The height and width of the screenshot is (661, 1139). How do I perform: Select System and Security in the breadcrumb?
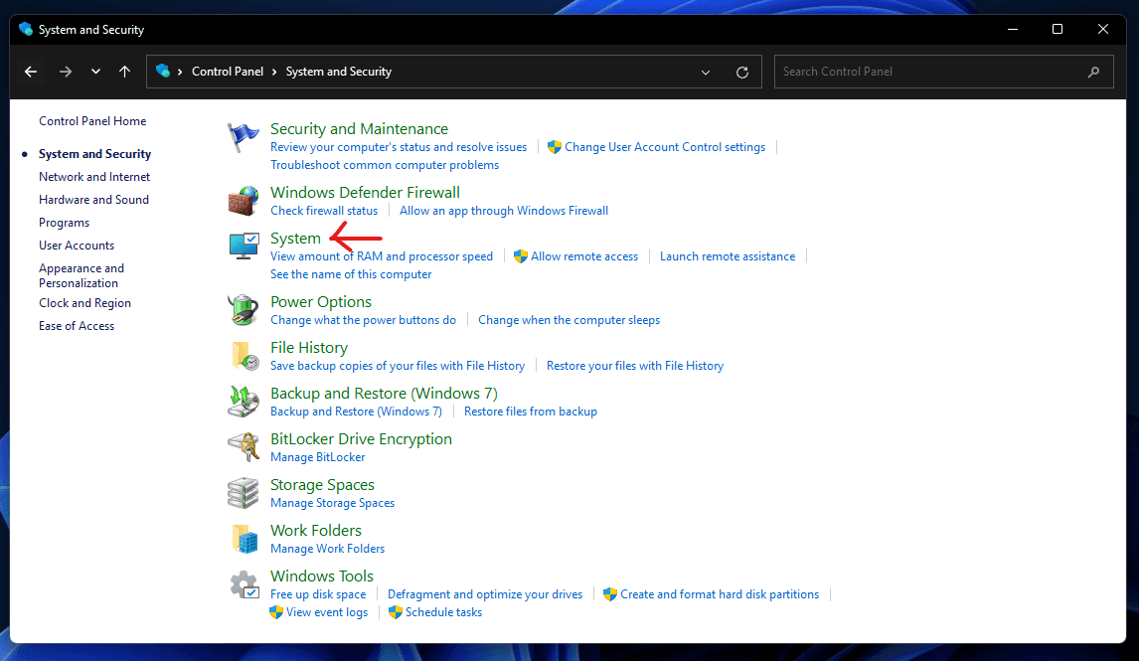pyautogui.click(x=339, y=72)
